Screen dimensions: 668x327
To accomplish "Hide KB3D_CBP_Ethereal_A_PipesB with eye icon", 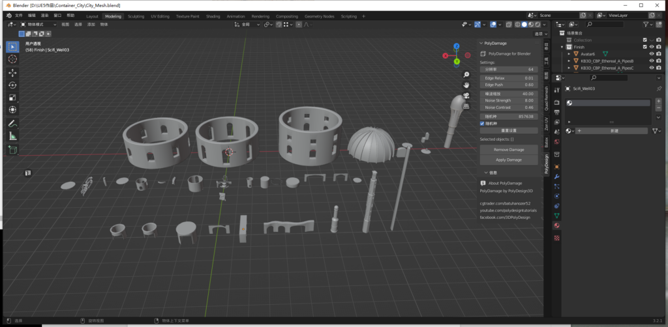I will [x=652, y=61].
